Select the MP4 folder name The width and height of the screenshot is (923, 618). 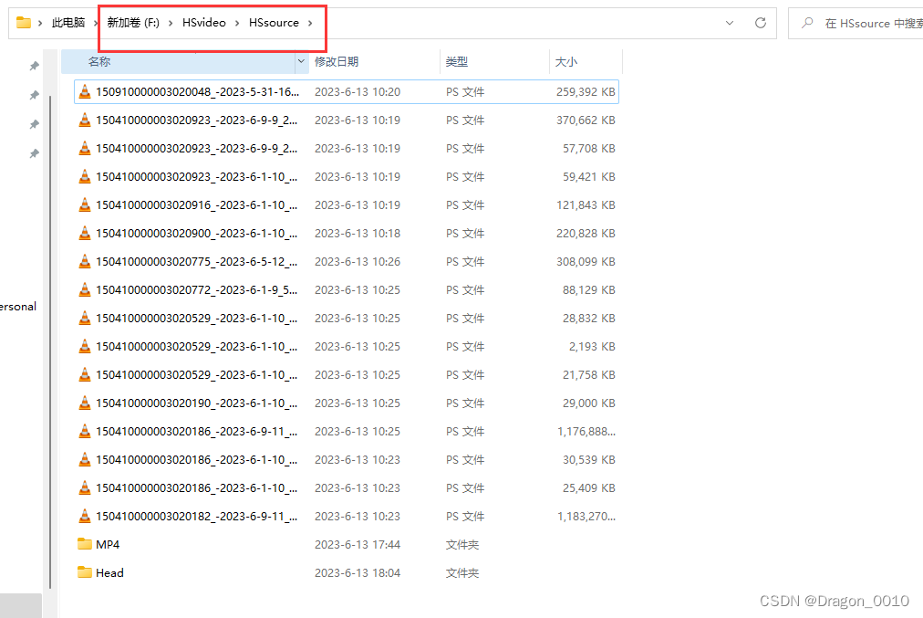pyautogui.click(x=108, y=544)
